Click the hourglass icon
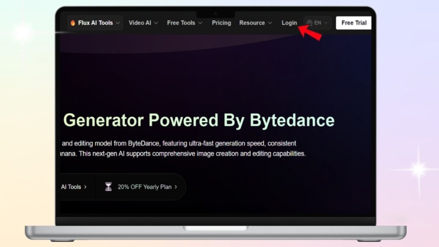Image resolution: width=439 pixels, height=247 pixels. coord(108,187)
